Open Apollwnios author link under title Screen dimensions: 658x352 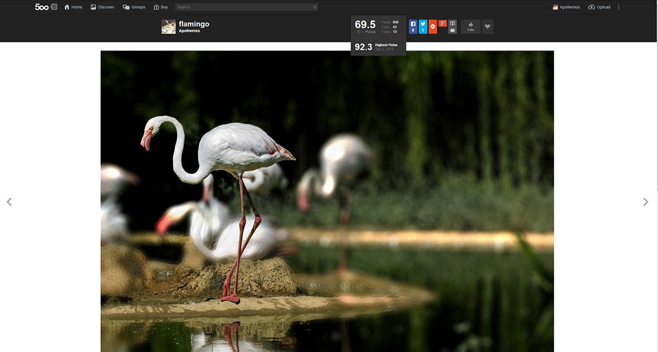[x=189, y=31]
